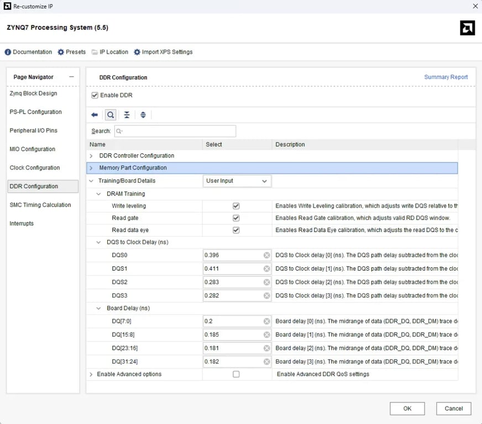This screenshot has width=482, height=424.
Task: Open the Summary Report link
Action: click(446, 77)
